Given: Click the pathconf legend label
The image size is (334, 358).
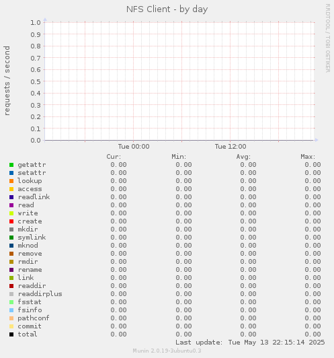Looking at the screenshot, I should click(x=34, y=318).
